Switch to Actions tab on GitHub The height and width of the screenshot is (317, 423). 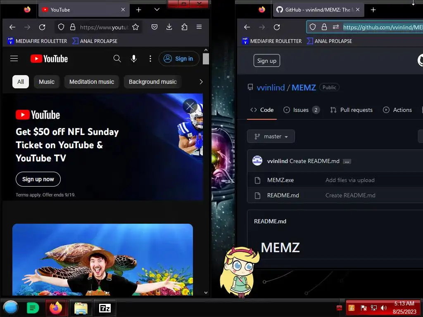pyautogui.click(x=397, y=110)
